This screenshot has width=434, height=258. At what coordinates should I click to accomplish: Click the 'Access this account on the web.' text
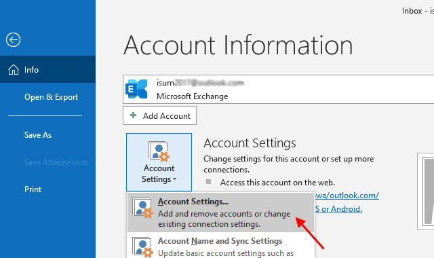277,183
